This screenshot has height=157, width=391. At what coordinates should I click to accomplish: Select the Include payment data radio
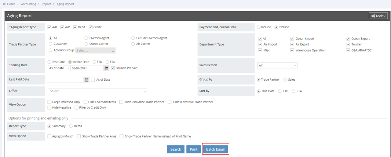(x=259, y=27)
